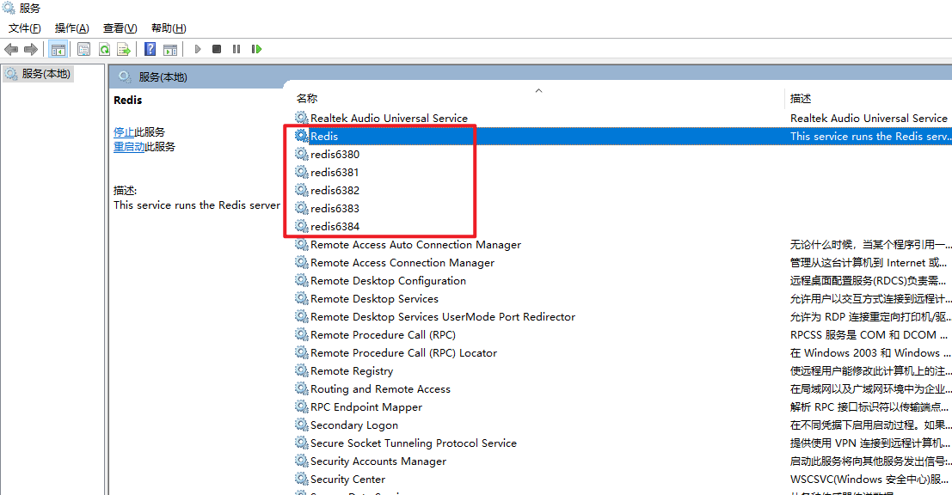Open the 查看(V) menu
The image size is (952, 495).
coord(120,28)
